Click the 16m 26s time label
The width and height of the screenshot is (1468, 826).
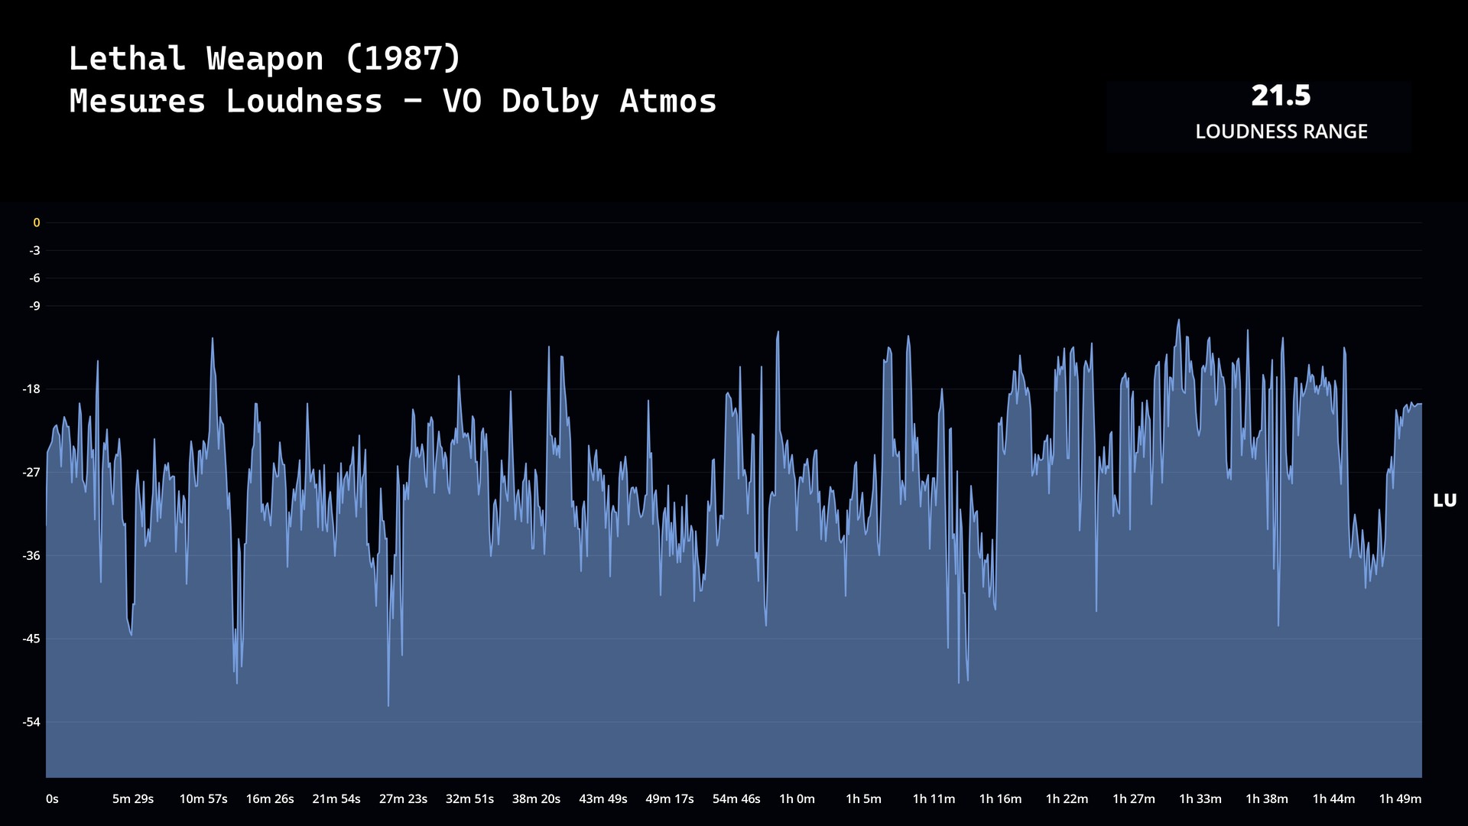coord(270,798)
